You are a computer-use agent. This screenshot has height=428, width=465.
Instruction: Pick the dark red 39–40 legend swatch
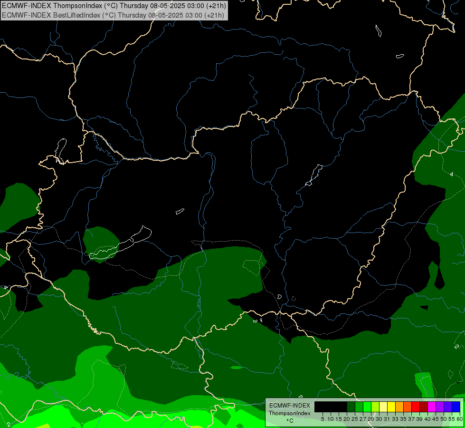pyautogui.click(x=424, y=407)
